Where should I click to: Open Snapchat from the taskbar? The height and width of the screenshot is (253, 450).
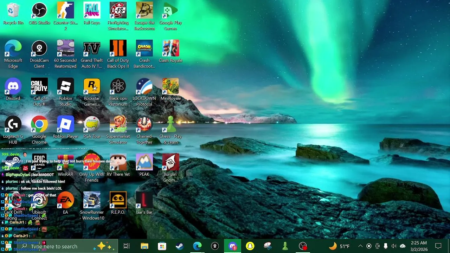pyautogui.click(x=250, y=246)
